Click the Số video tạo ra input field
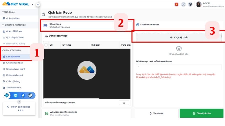 [179, 67]
